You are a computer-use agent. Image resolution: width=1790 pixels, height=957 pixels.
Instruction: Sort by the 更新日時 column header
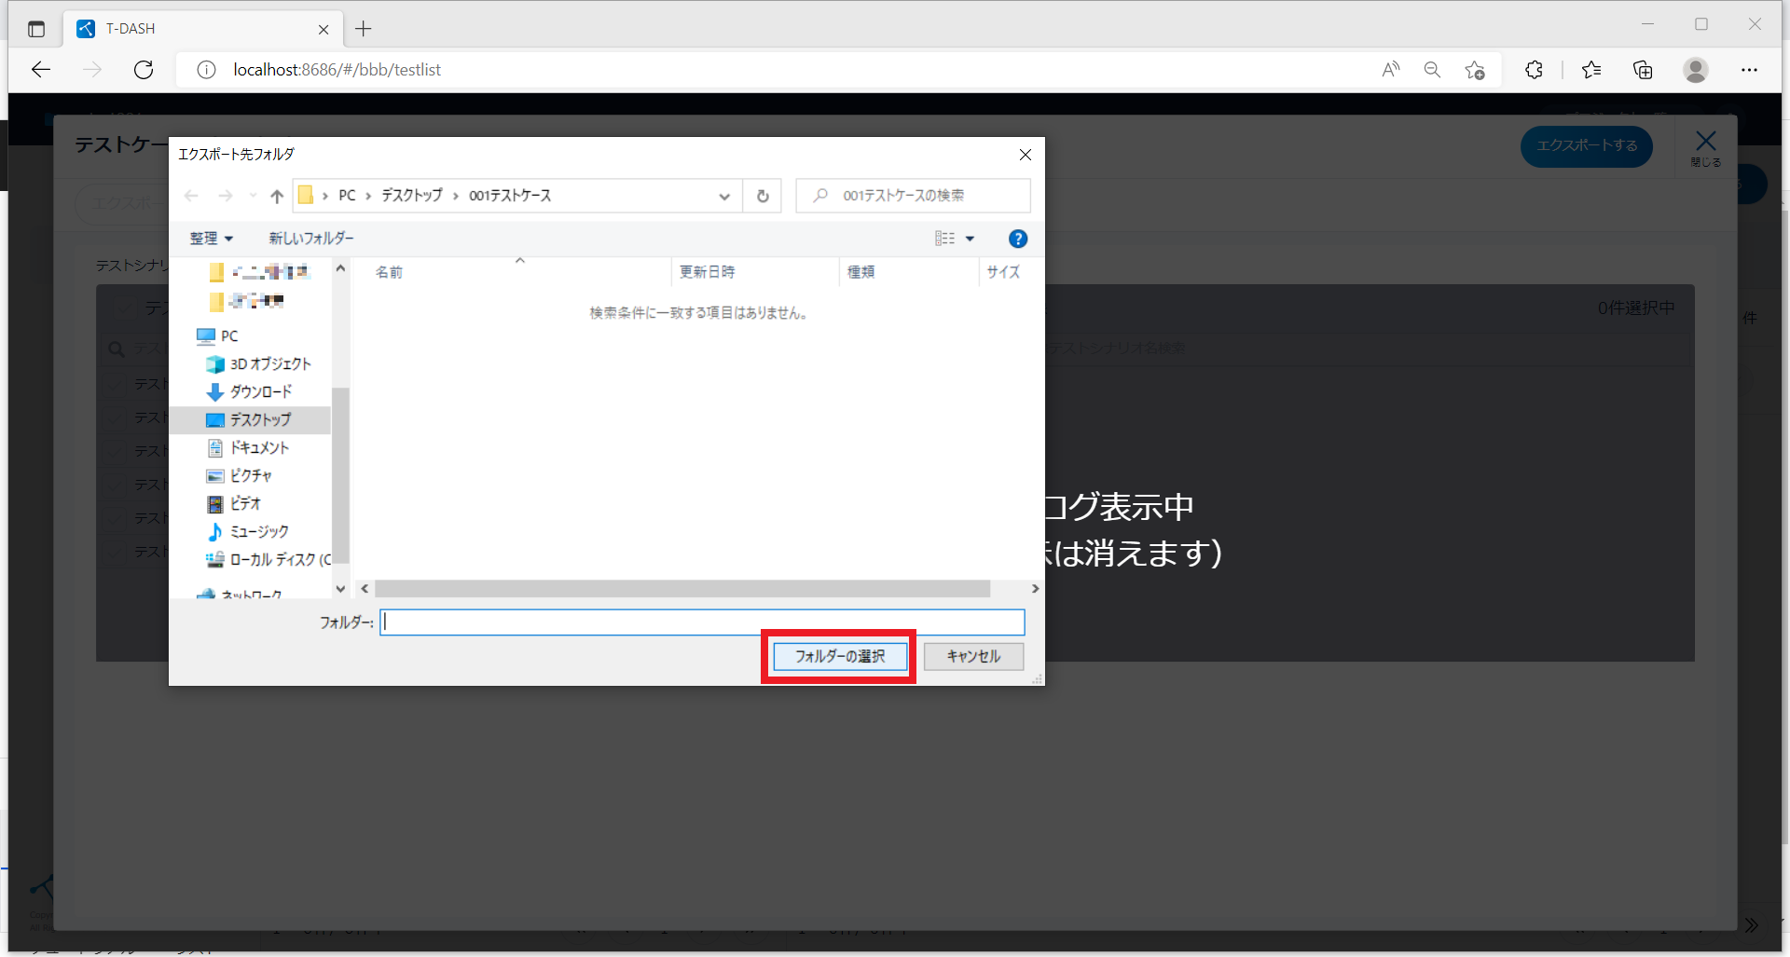pyautogui.click(x=708, y=272)
